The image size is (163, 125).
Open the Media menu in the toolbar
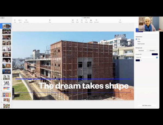(x=91, y=20)
